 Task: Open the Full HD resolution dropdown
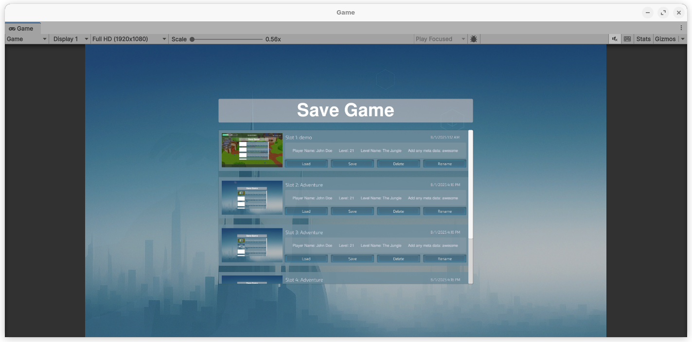click(x=129, y=39)
